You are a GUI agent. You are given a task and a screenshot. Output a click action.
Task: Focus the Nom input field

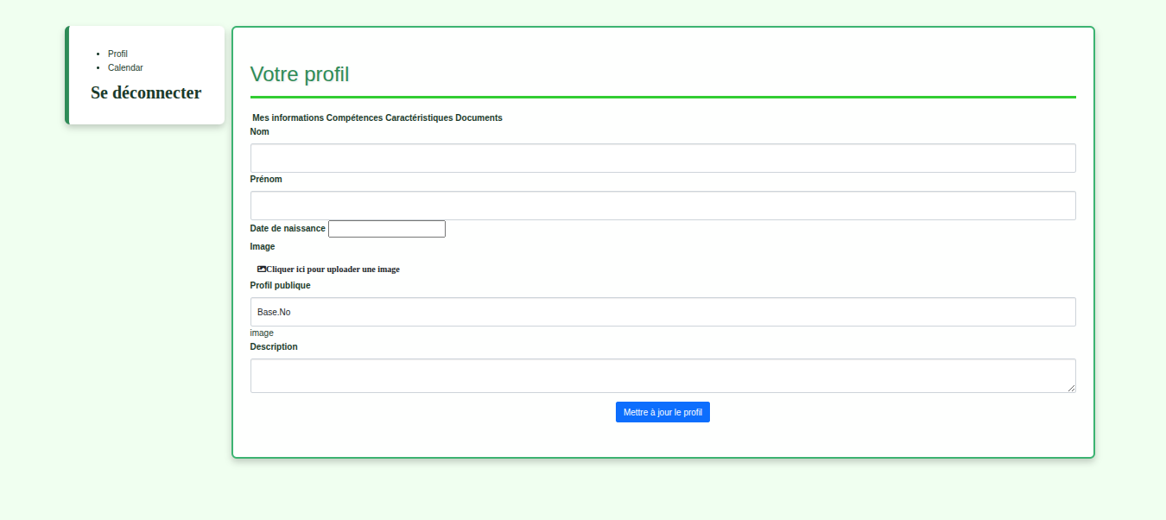tap(662, 158)
